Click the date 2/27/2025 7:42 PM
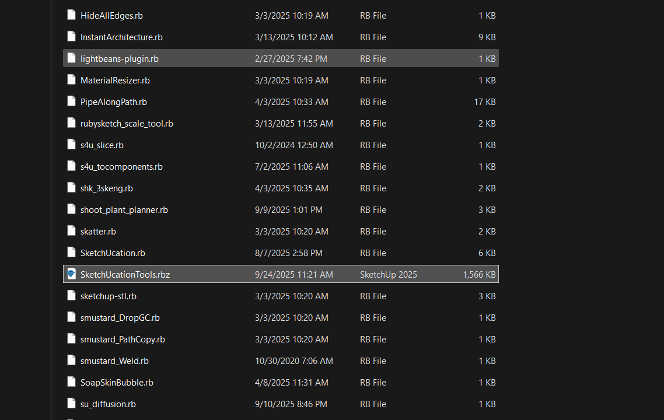Image resolution: width=664 pixels, height=420 pixels. point(291,59)
